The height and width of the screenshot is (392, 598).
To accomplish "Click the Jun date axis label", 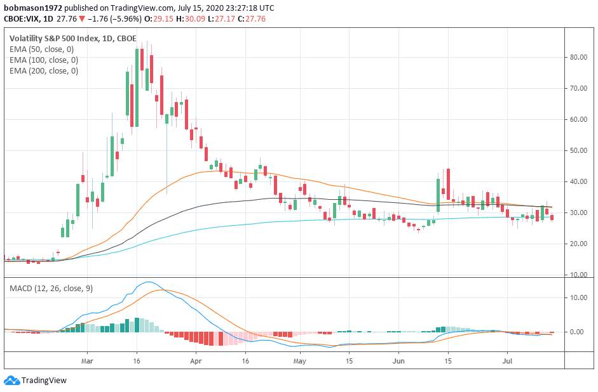I will [398, 361].
